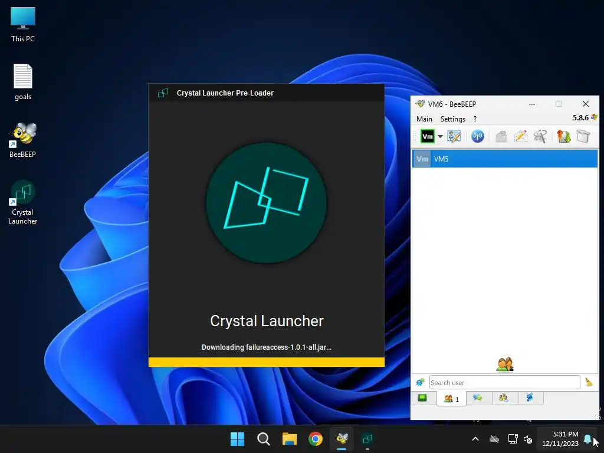The width and height of the screenshot is (604, 453).
Task: Open the notification bell in the taskbar
Action: pyautogui.click(x=587, y=439)
